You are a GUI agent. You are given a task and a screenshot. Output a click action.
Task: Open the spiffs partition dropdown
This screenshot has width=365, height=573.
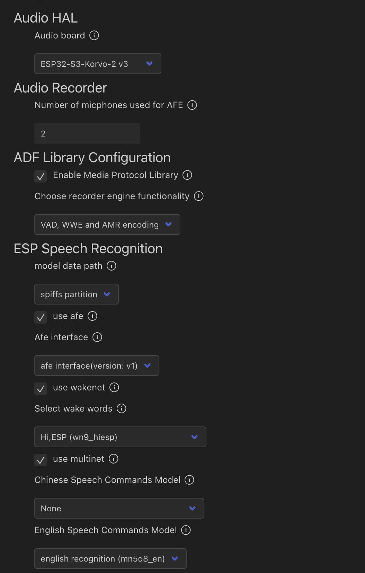click(x=76, y=294)
